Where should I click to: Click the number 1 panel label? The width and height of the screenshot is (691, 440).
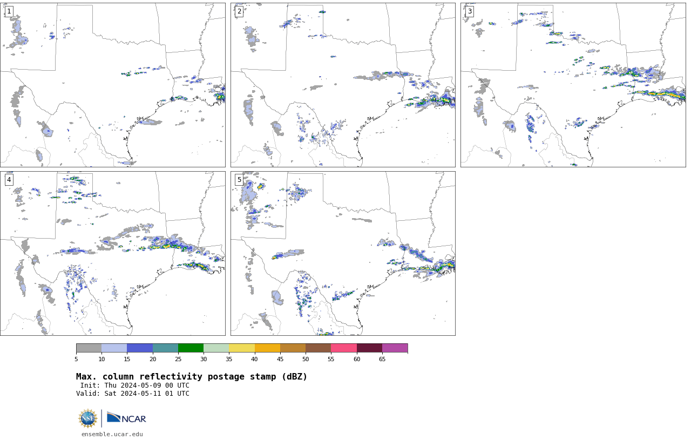coord(9,11)
